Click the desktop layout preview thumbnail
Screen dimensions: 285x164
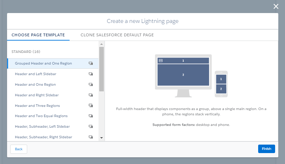183,72
